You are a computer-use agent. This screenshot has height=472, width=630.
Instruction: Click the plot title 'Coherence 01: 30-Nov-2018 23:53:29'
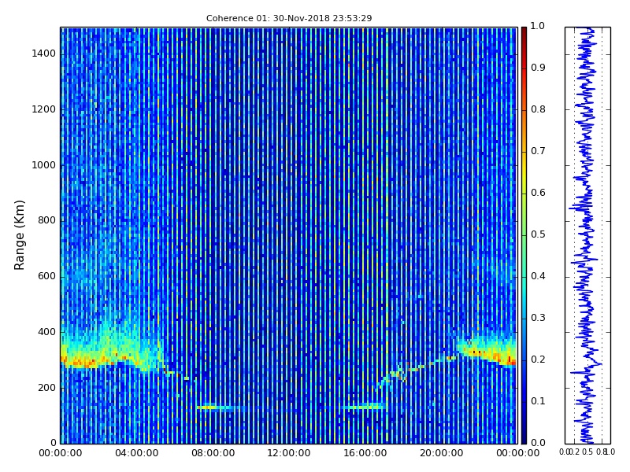pyautogui.click(x=289, y=18)
